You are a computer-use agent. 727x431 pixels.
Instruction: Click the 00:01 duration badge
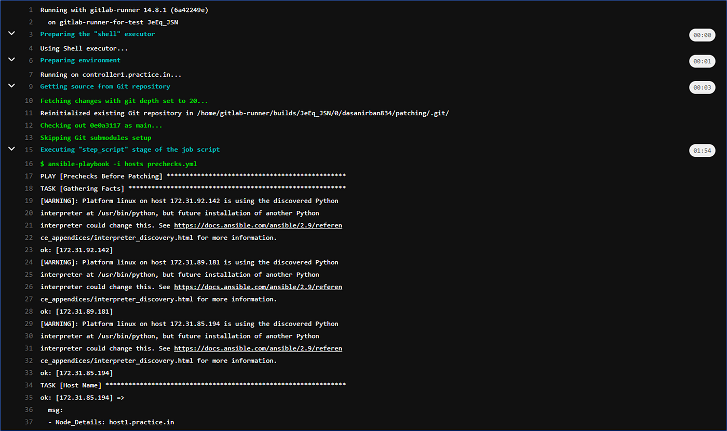click(702, 61)
